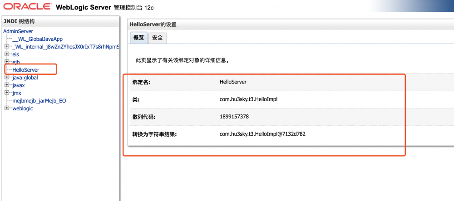Click the HelloServer的设置 panel title

153,25
